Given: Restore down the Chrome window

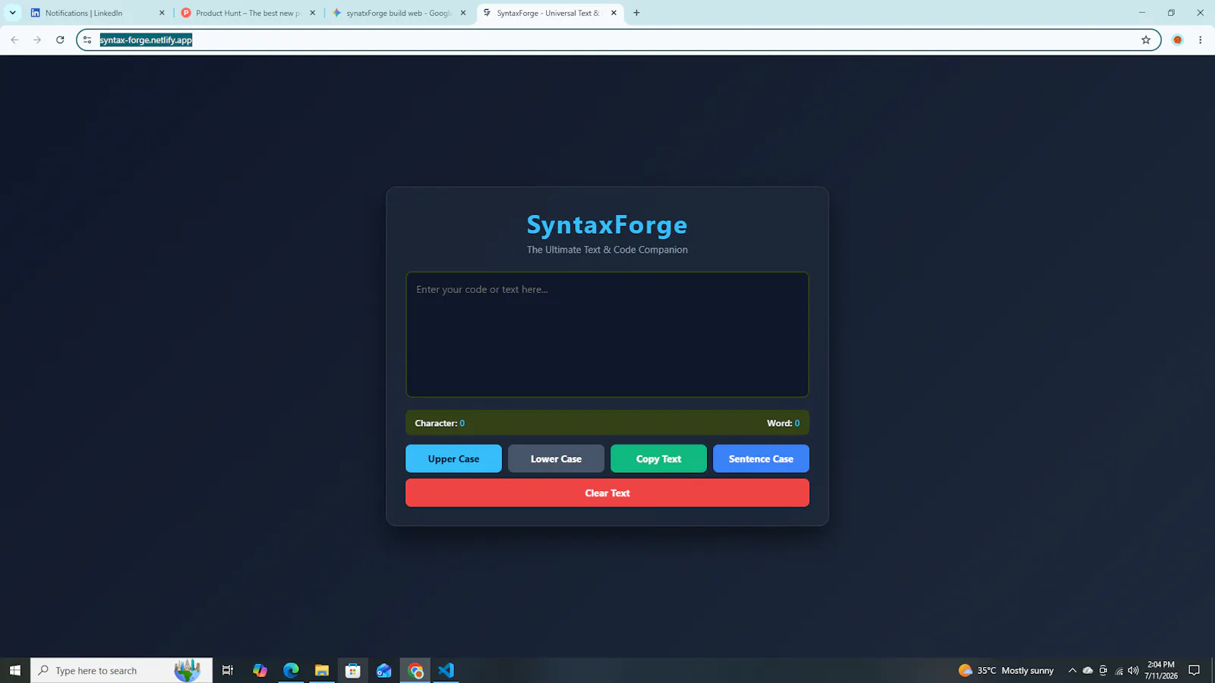Looking at the screenshot, I should 1171,13.
